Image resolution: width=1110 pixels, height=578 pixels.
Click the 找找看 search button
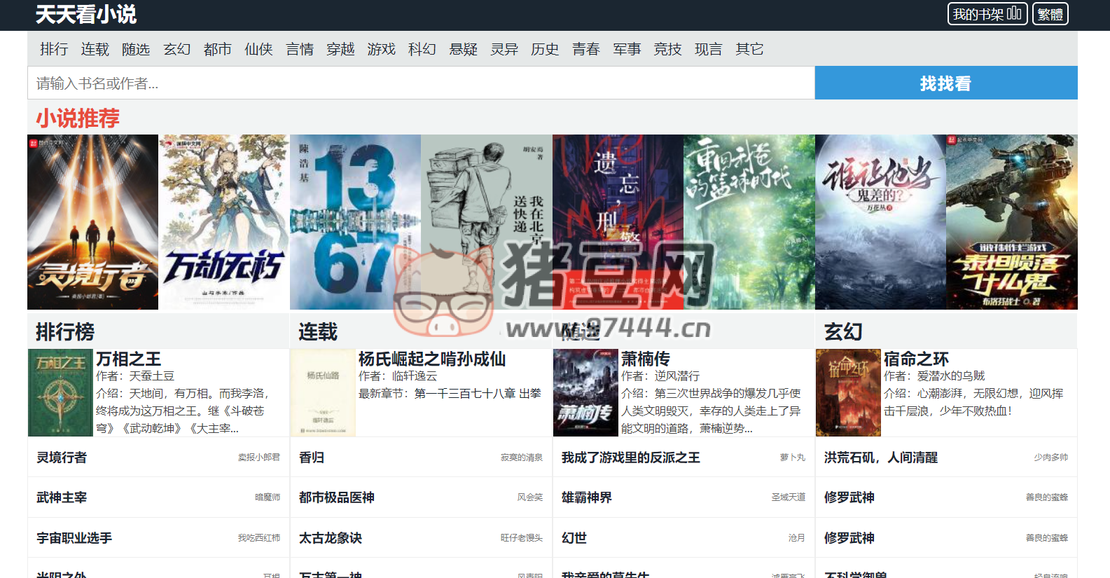[x=946, y=83]
